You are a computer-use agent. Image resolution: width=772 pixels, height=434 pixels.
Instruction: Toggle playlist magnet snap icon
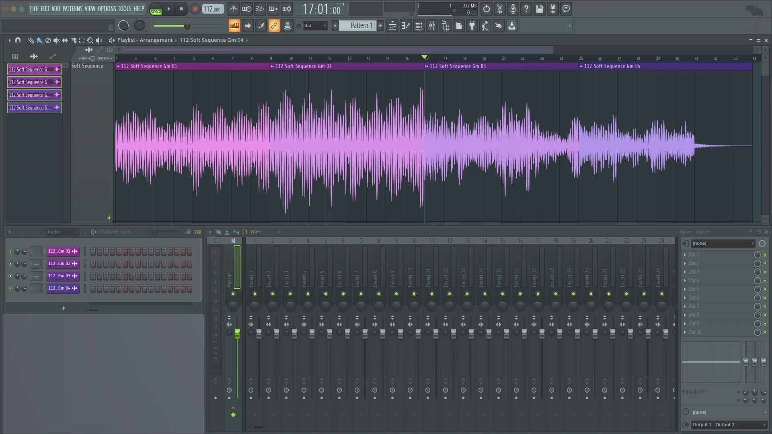tap(18, 40)
